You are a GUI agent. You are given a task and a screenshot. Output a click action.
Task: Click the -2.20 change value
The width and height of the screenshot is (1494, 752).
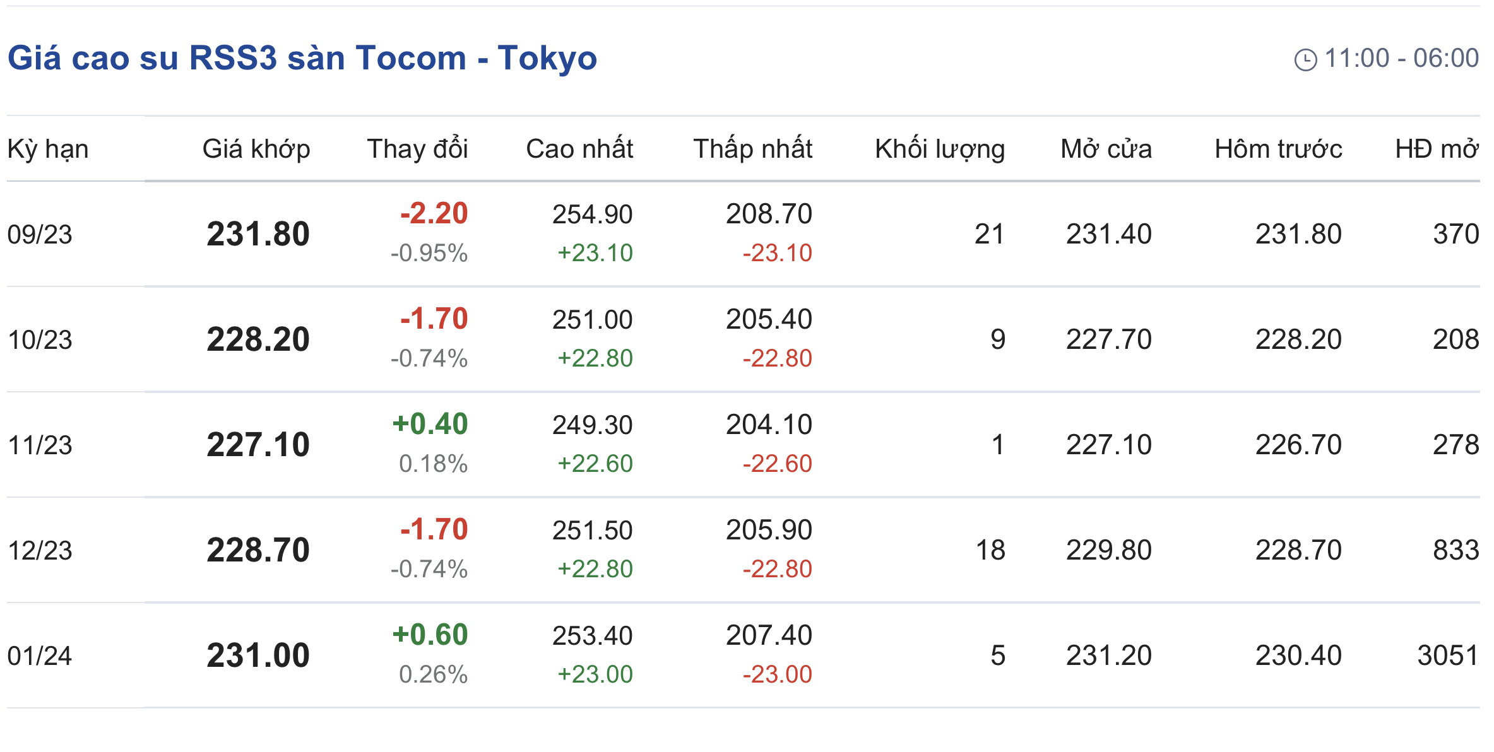click(x=434, y=213)
